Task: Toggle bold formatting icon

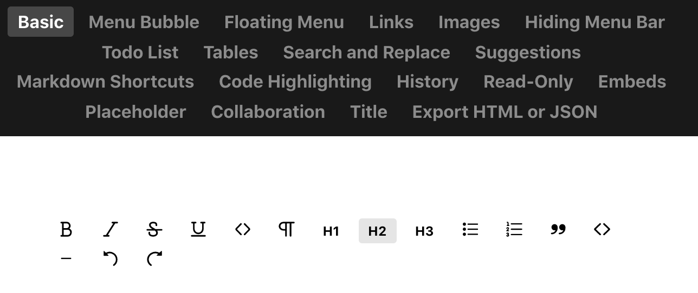Action: (x=66, y=230)
